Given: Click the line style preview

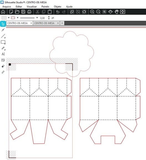Looking at the screenshot, I should tap(27, 18).
